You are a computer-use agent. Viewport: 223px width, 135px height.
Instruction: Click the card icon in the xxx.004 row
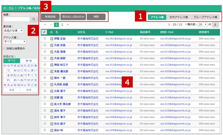click(52, 78)
